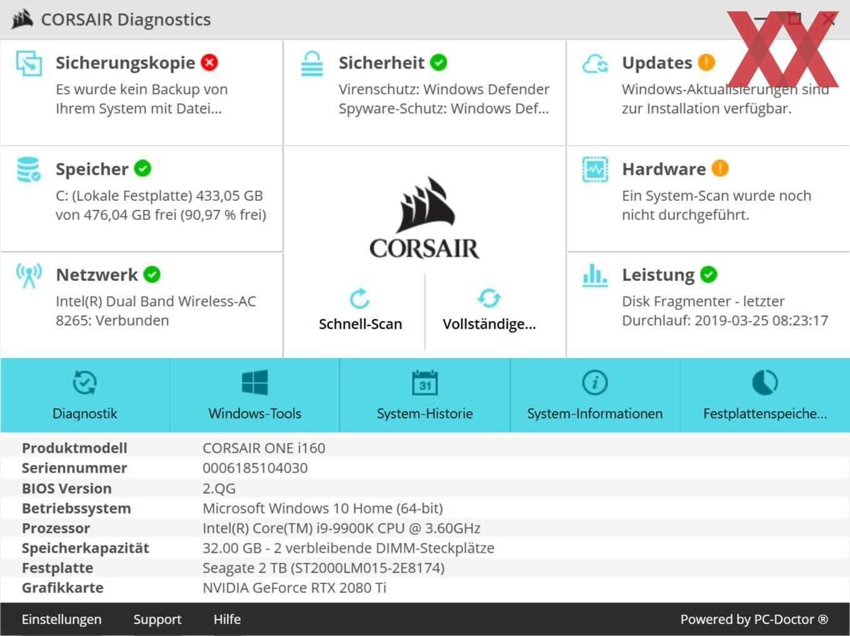Click 'zur Installation verfügbar.' update text
Viewport: 850px width, 636px height.
coord(707,109)
